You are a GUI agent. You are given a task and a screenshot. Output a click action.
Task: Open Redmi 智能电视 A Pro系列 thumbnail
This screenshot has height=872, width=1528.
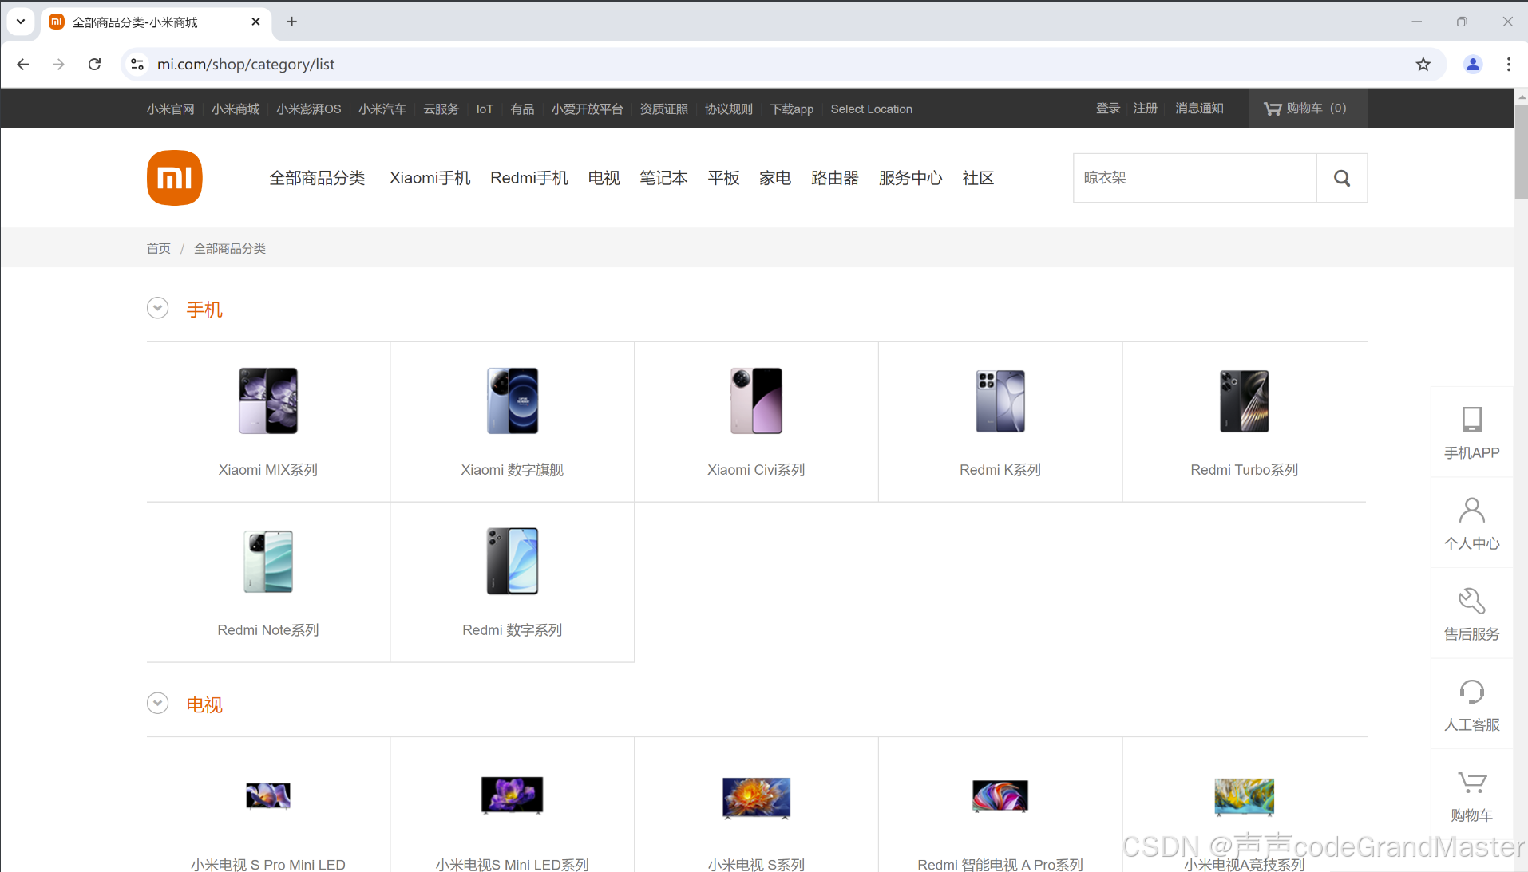point(1000,795)
